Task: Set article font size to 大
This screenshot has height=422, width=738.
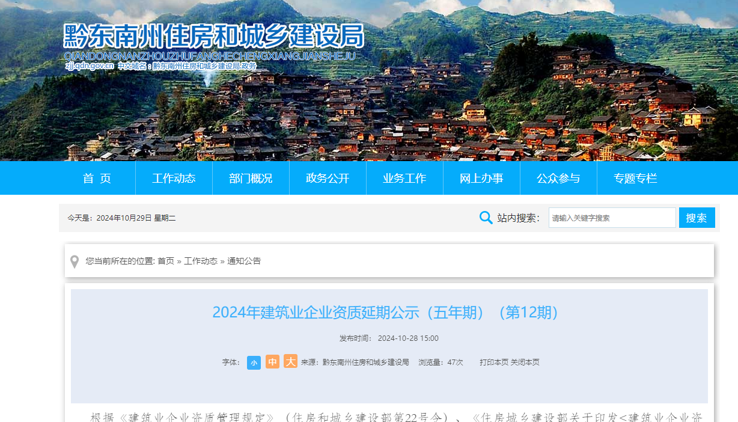Action: pos(290,362)
